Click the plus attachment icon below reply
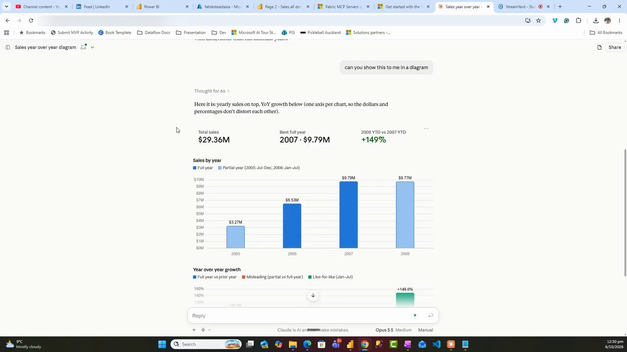Image resolution: width=627 pixels, height=352 pixels. click(193, 330)
